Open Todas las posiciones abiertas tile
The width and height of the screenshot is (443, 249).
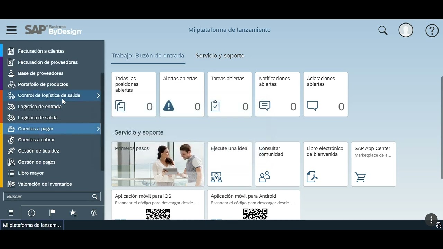[x=134, y=94]
